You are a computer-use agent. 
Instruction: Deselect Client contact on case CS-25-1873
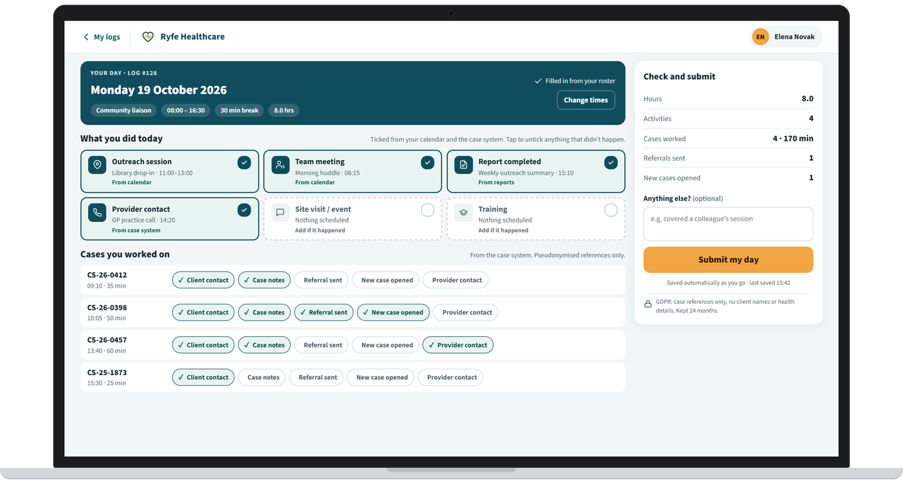203,378
